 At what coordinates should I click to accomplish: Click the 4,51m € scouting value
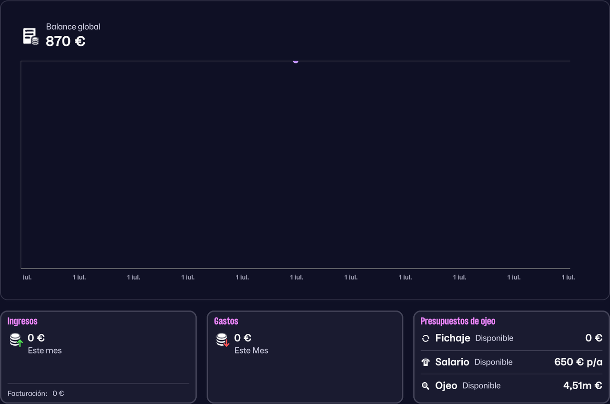582,385
